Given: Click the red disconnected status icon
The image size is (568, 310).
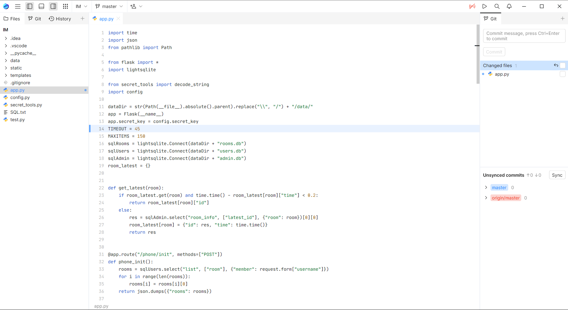Looking at the screenshot, I should click(x=472, y=6).
